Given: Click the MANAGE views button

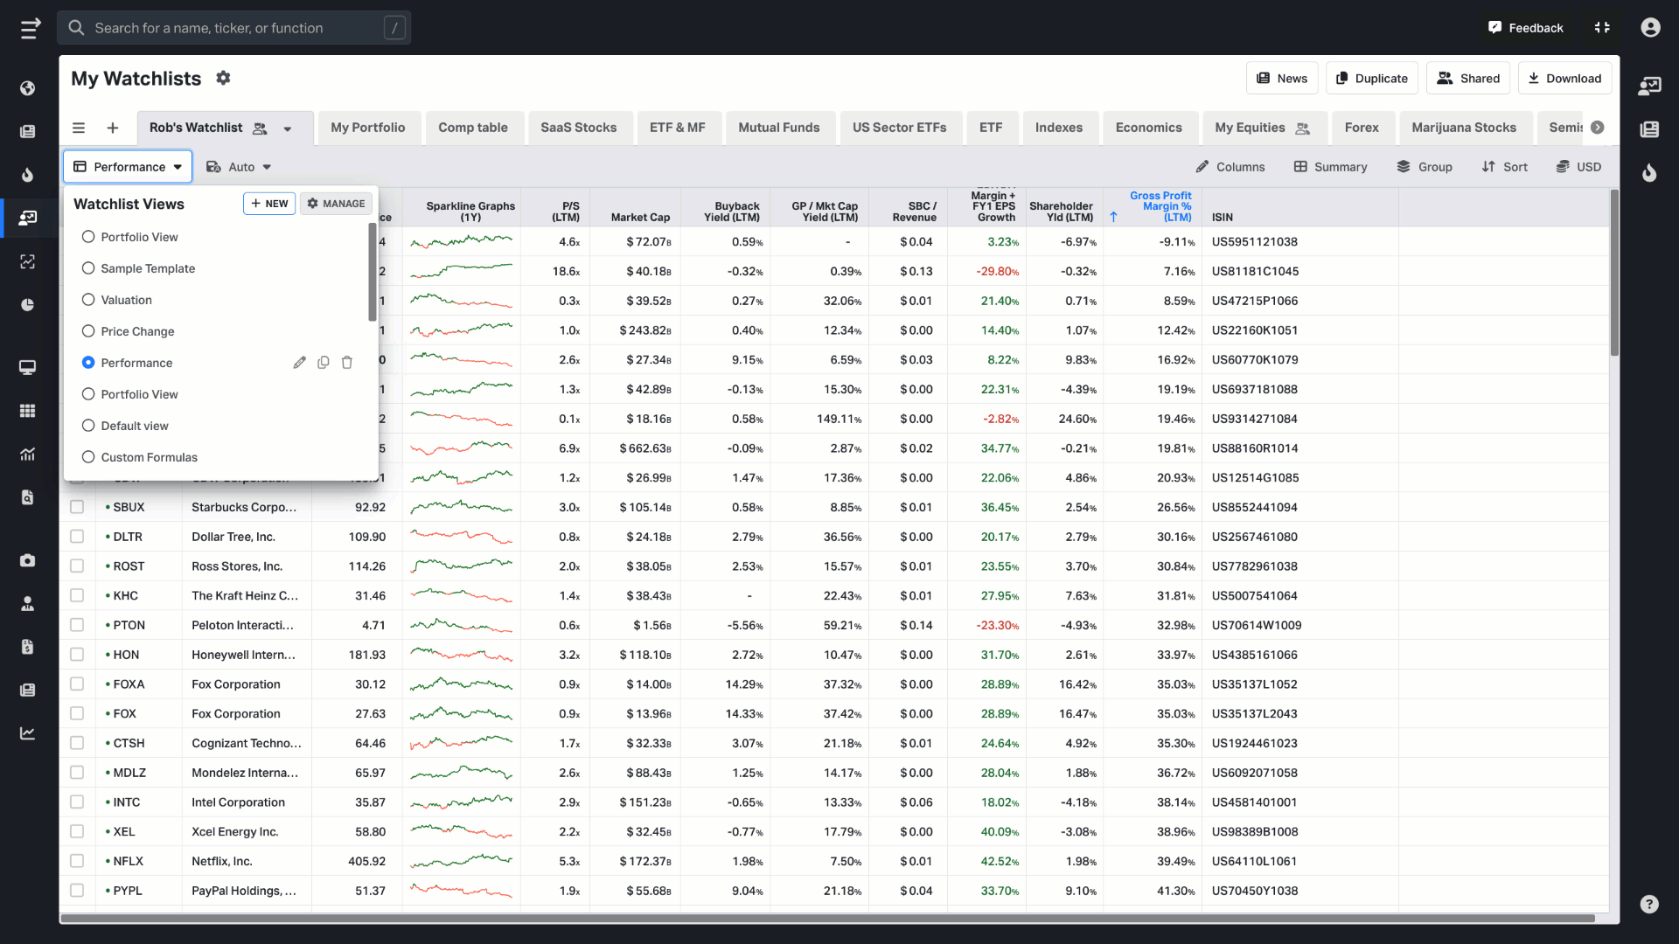Looking at the screenshot, I should click(337, 204).
